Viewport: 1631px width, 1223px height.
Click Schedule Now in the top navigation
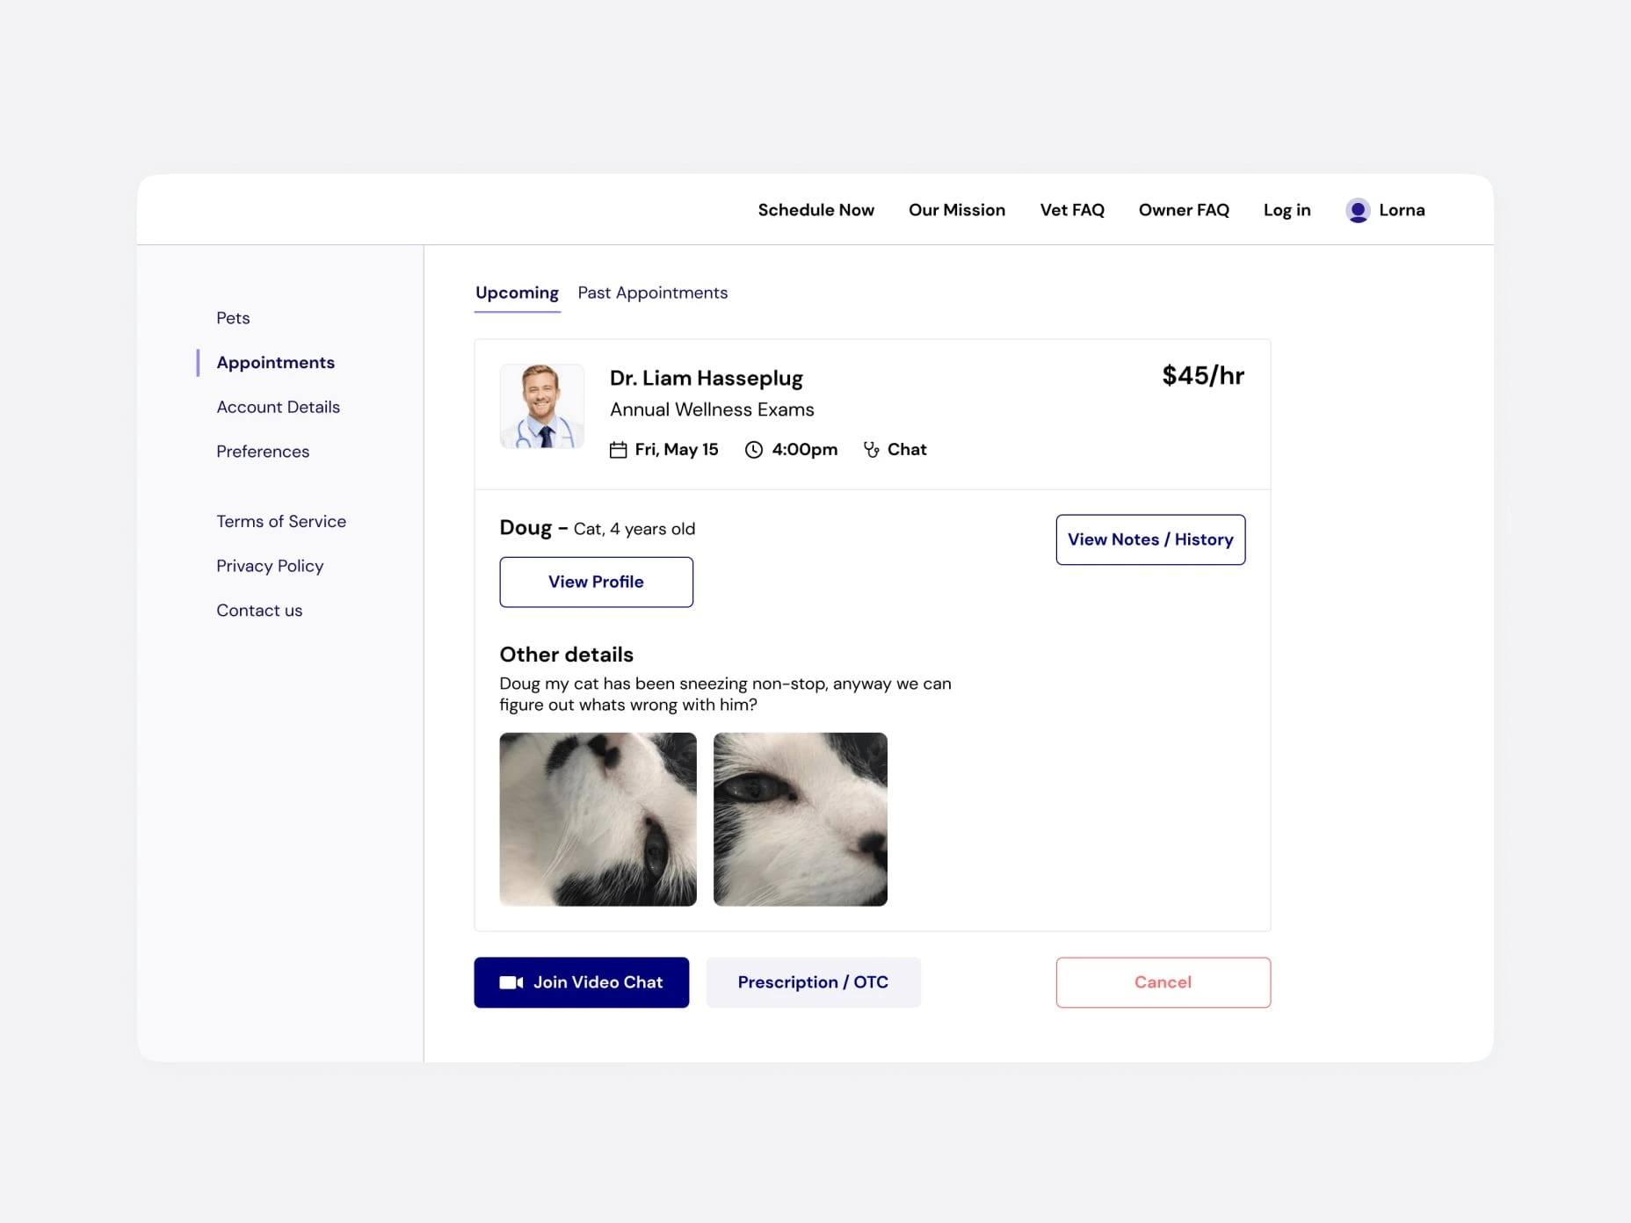(x=815, y=210)
